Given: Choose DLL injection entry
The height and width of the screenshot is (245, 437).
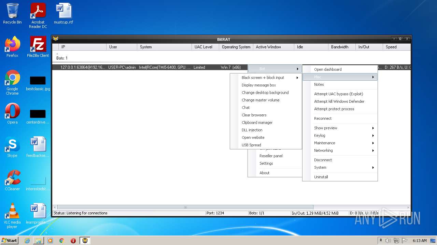Looking at the screenshot, I should pos(266,130).
